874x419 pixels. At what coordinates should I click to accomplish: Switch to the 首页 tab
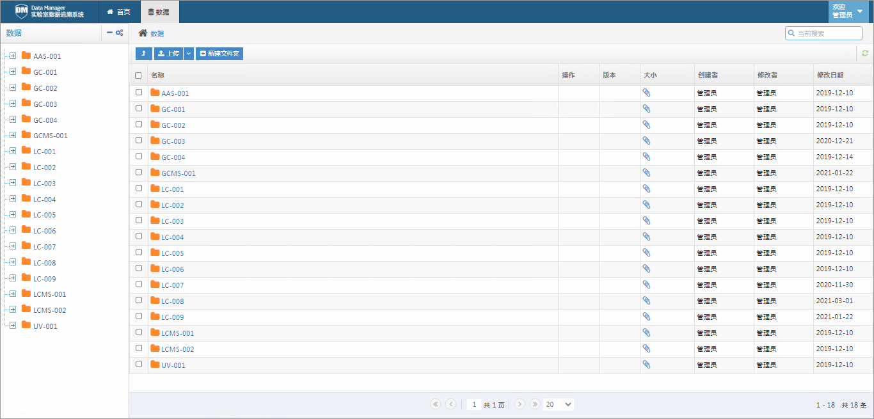point(119,12)
